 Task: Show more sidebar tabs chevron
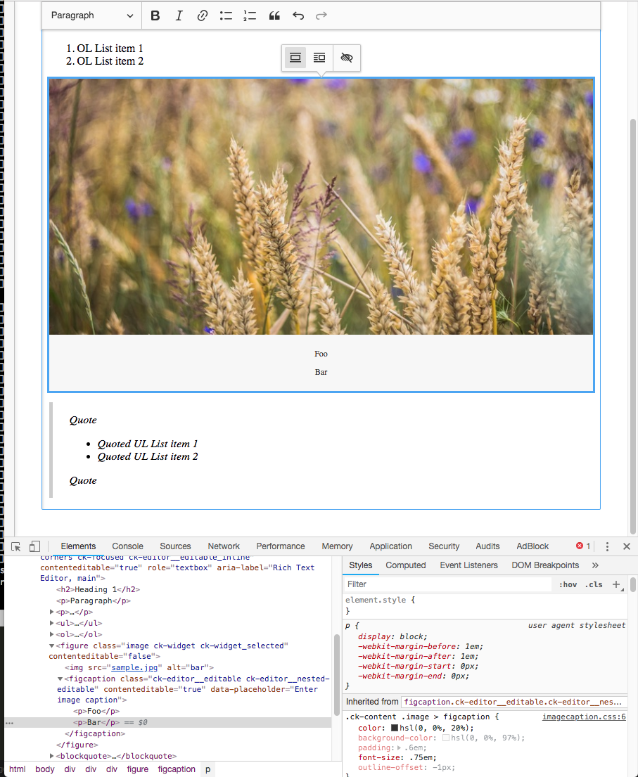[595, 565]
